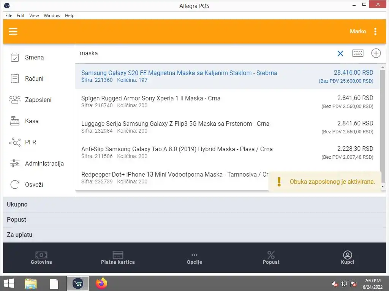Open Administracija sliders icon in sidebar

15,163
